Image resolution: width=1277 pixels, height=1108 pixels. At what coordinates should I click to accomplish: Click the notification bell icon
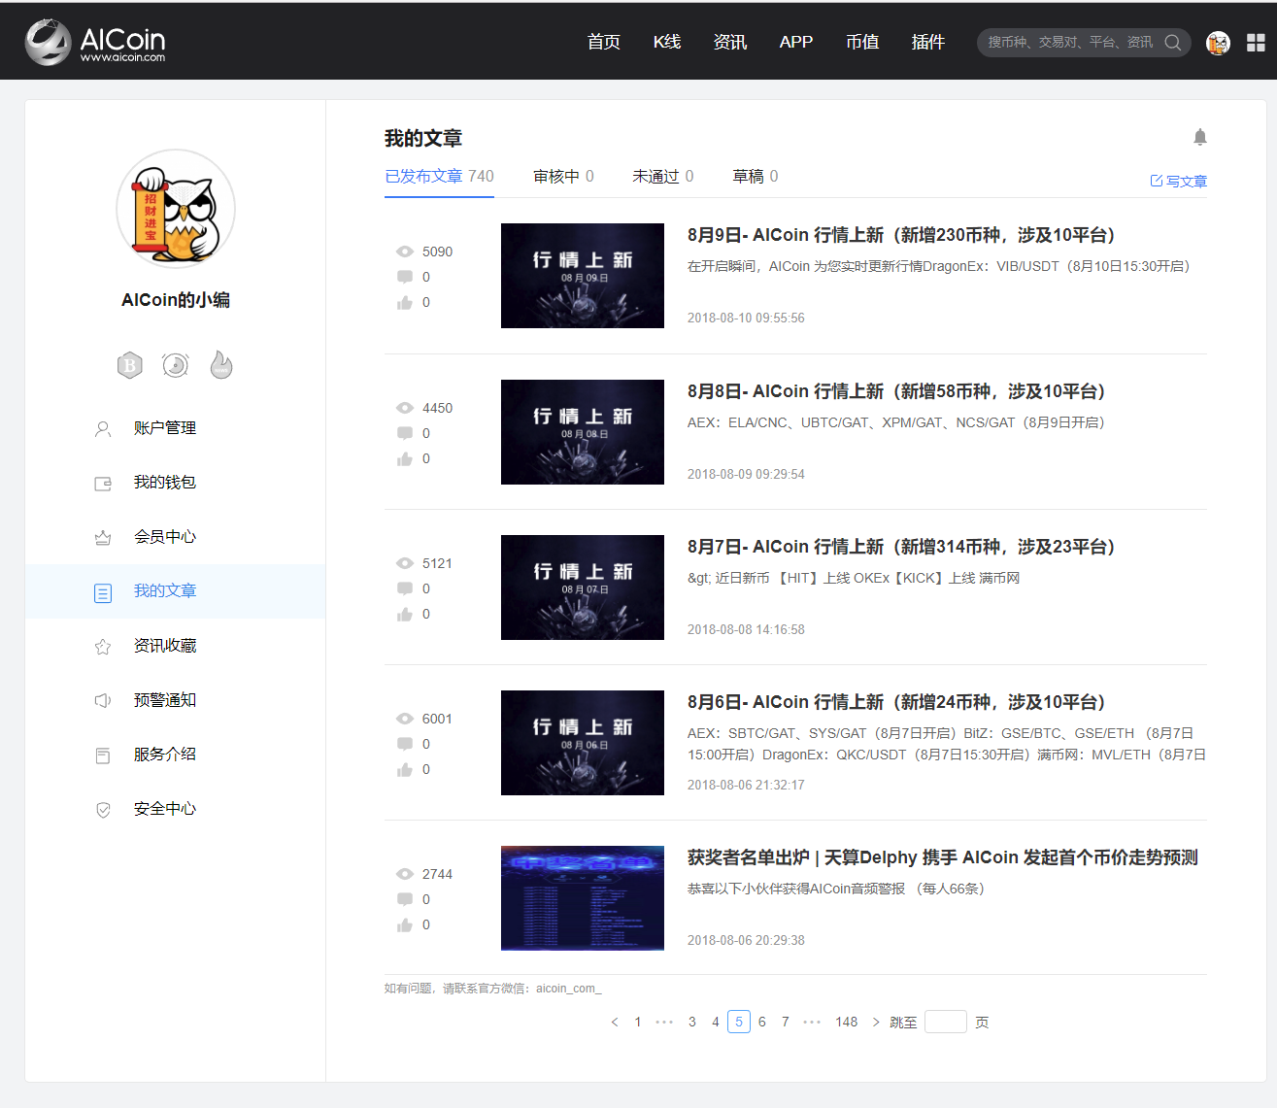coord(1200,137)
